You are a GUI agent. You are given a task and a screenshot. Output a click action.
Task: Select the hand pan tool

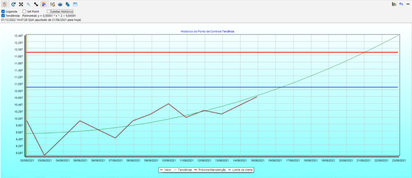[x=4, y=4]
